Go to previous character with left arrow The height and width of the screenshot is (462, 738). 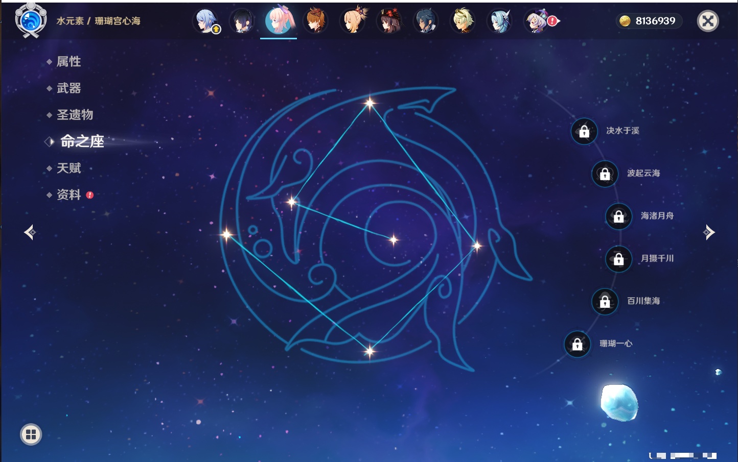(x=30, y=232)
